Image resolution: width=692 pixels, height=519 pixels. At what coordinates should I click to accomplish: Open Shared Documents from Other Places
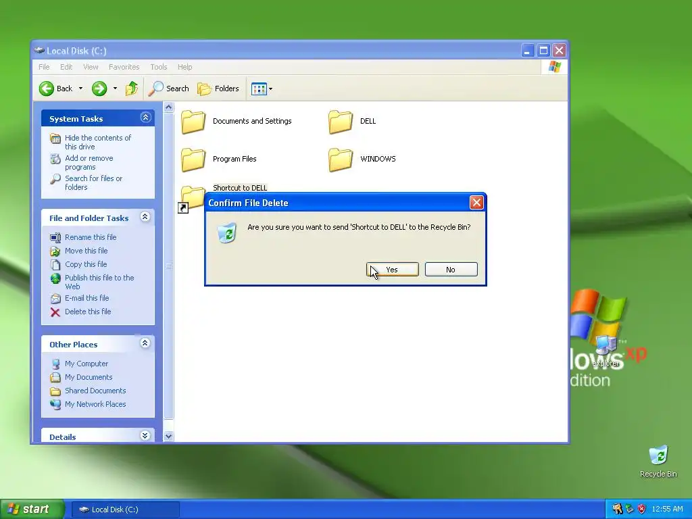pyautogui.click(x=95, y=391)
